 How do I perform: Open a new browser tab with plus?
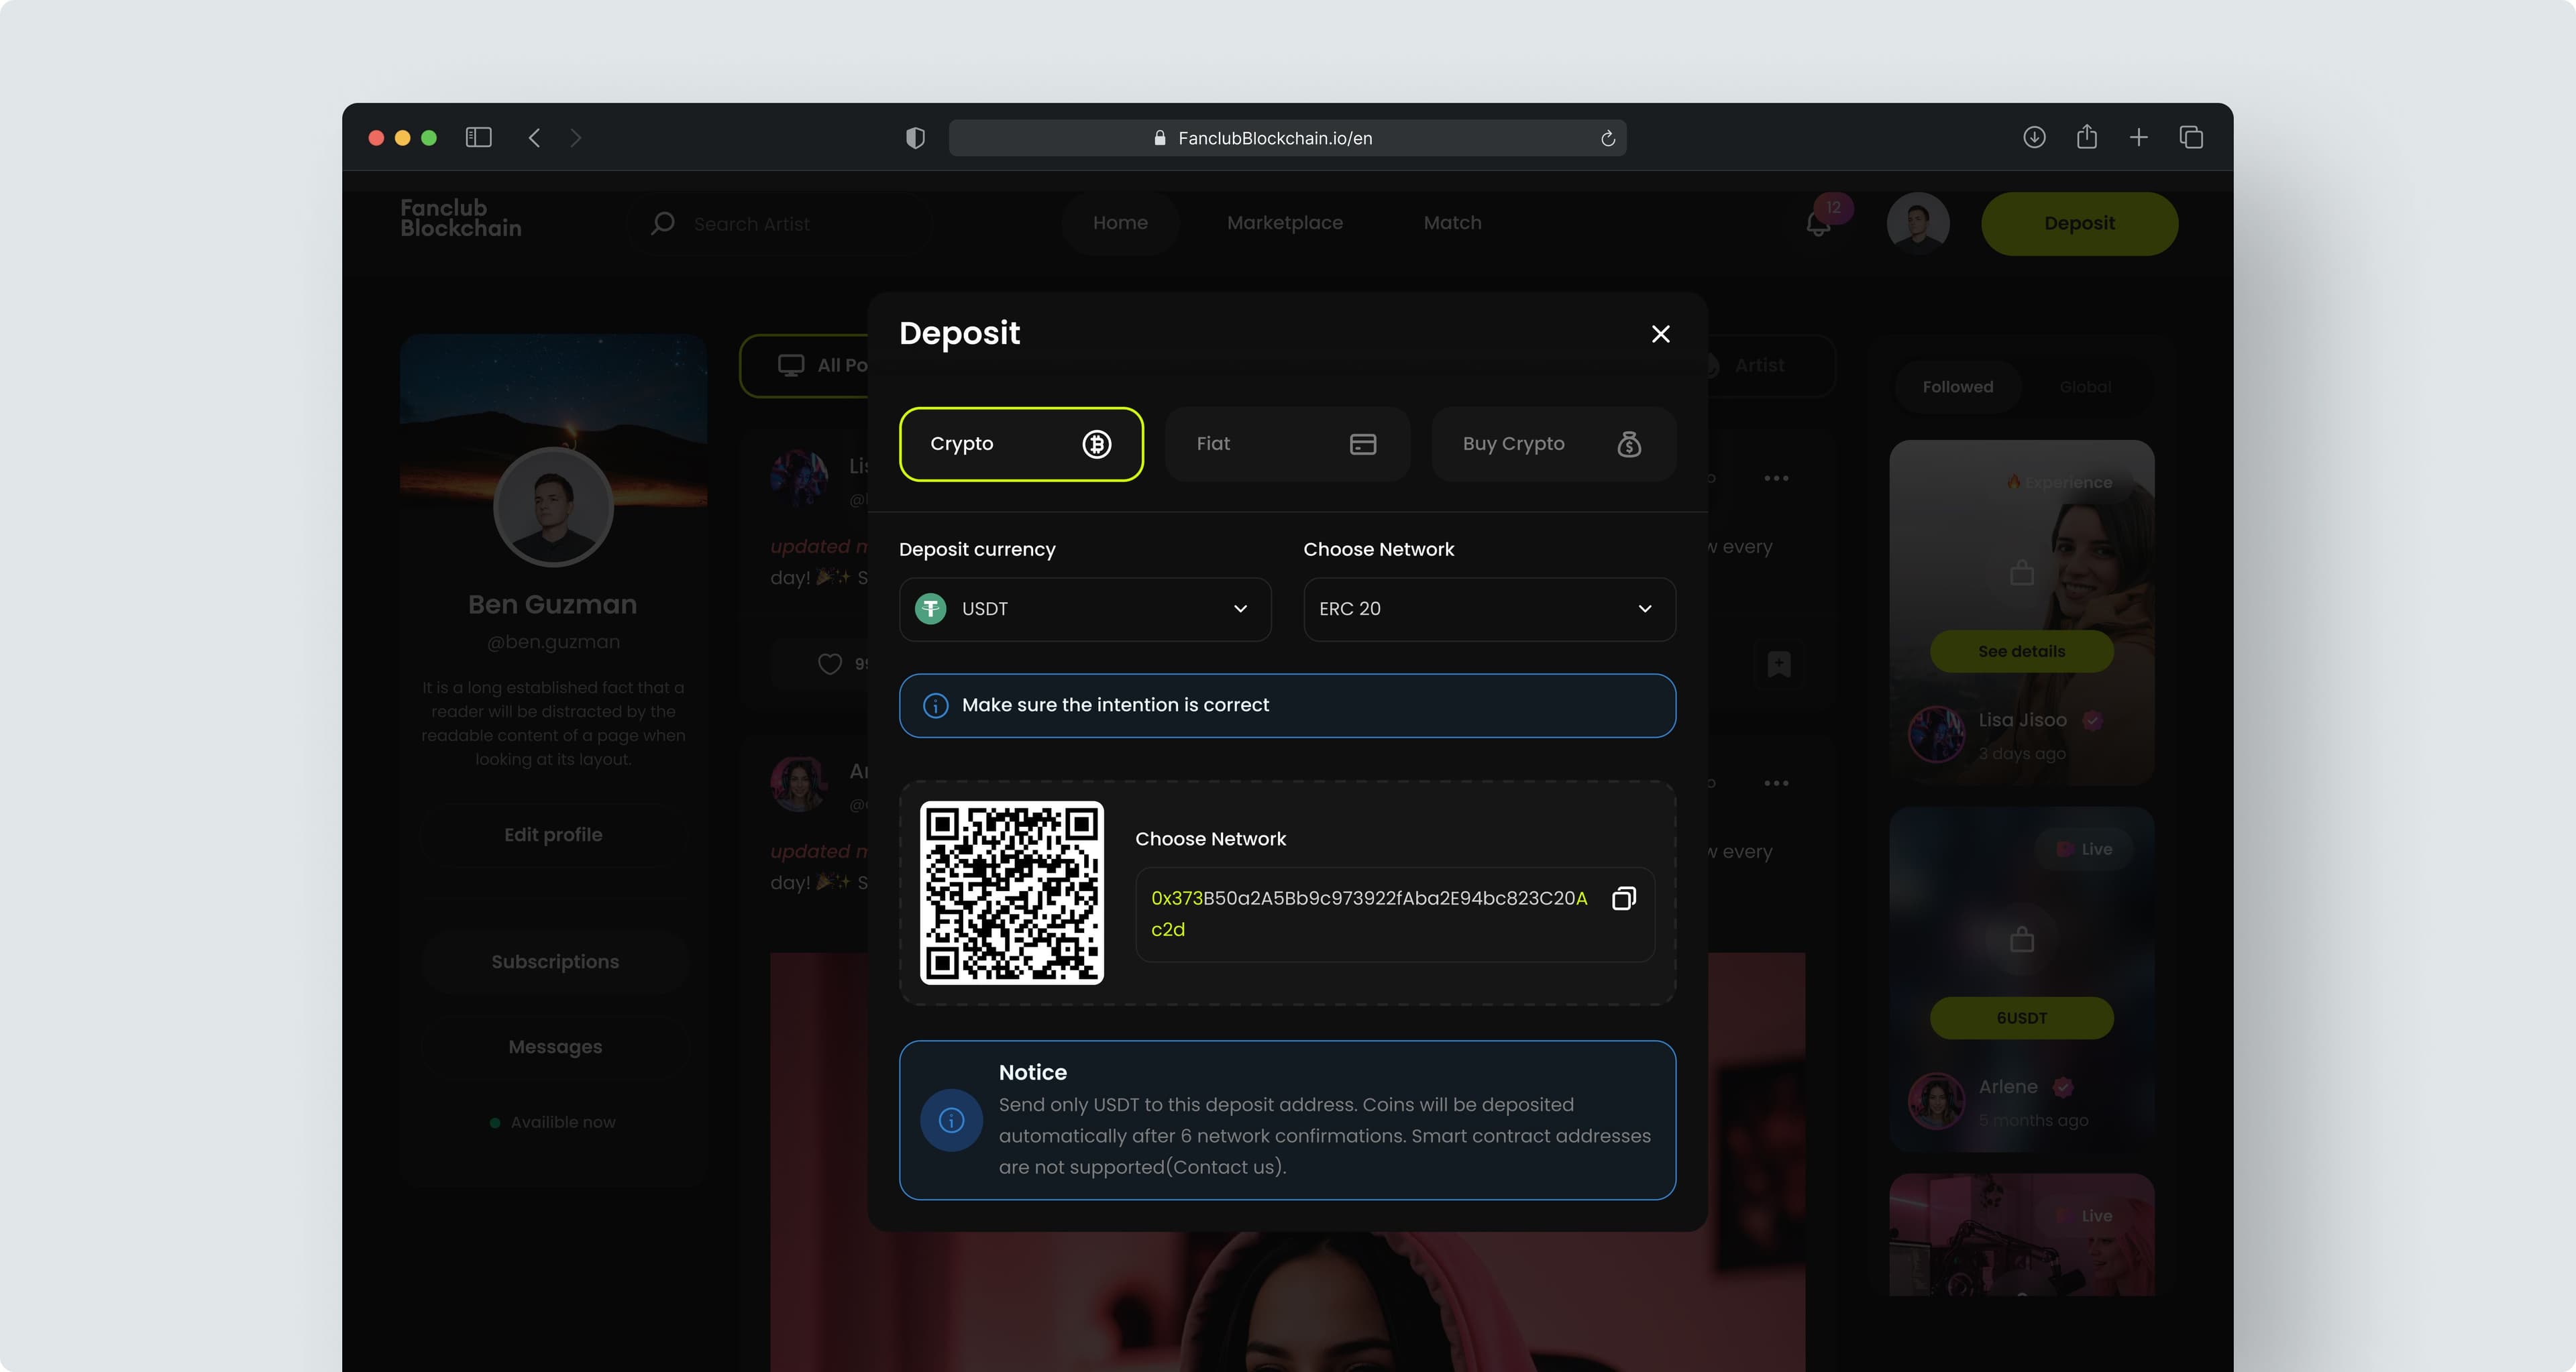click(x=2138, y=138)
